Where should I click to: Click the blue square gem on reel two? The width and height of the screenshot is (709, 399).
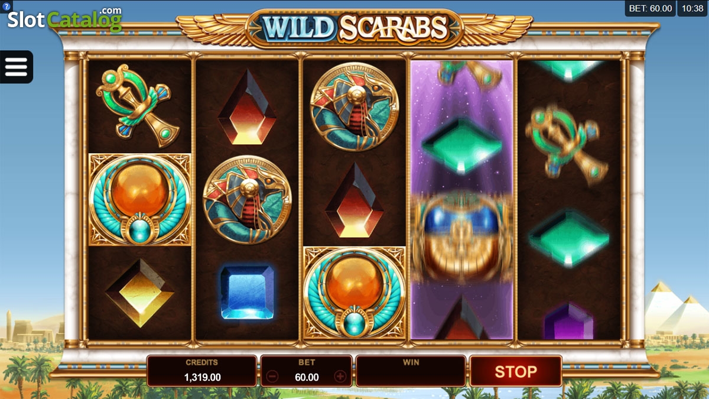tap(247, 291)
